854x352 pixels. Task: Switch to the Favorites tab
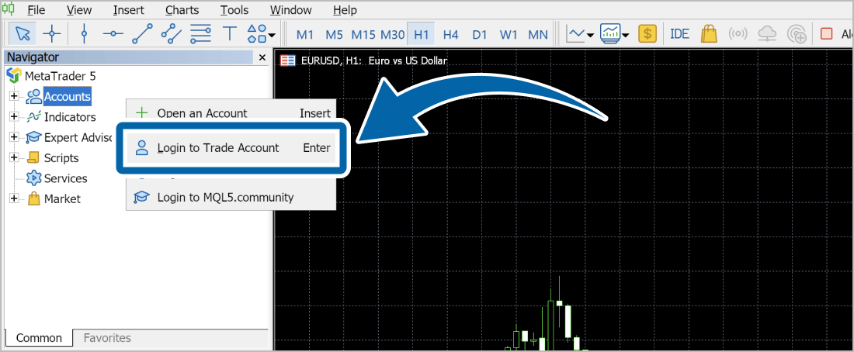107,338
